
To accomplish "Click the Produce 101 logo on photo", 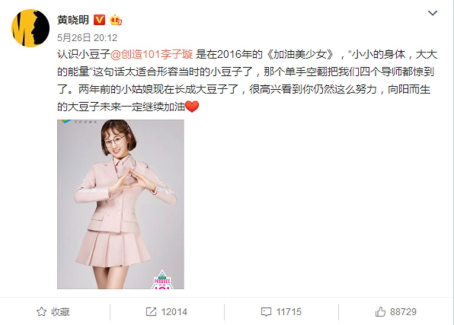I will tap(162, 280).
